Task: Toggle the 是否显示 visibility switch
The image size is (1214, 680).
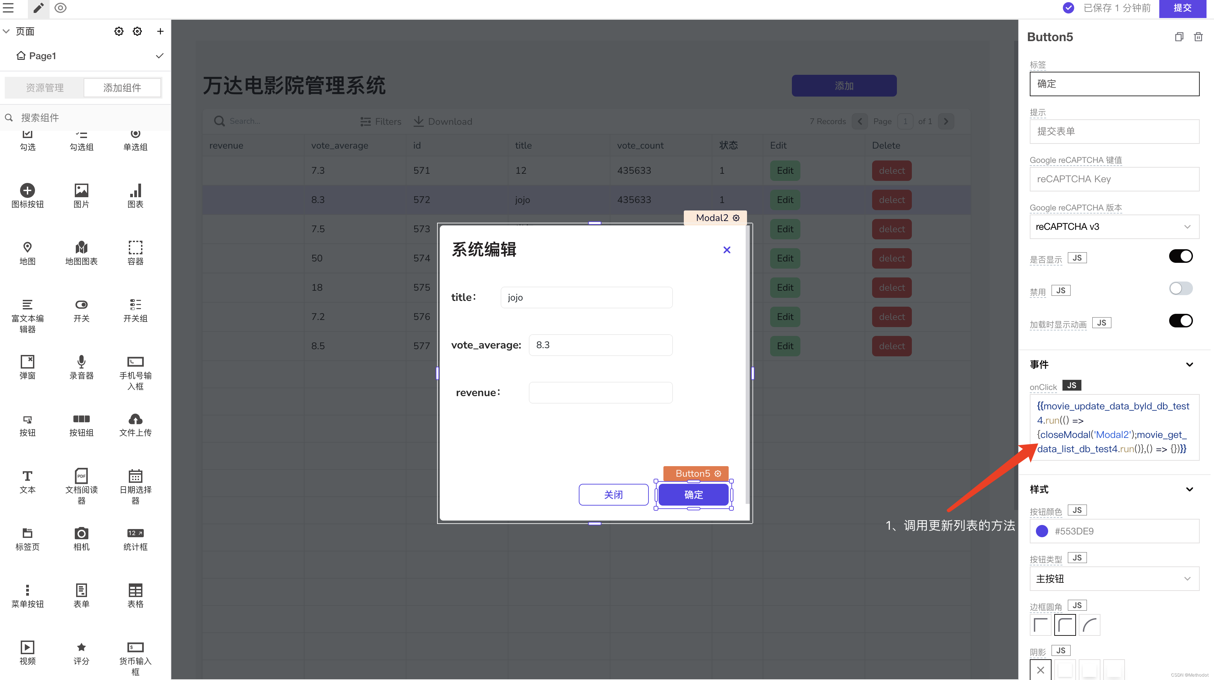Action: [x=1181, y=257]
